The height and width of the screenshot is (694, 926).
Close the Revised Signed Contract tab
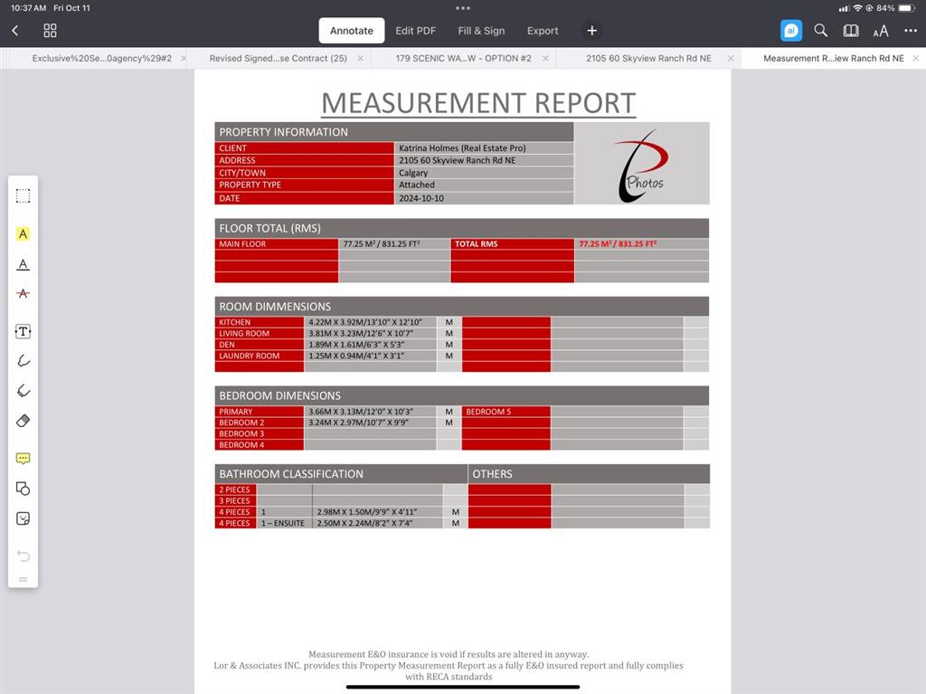360,58
